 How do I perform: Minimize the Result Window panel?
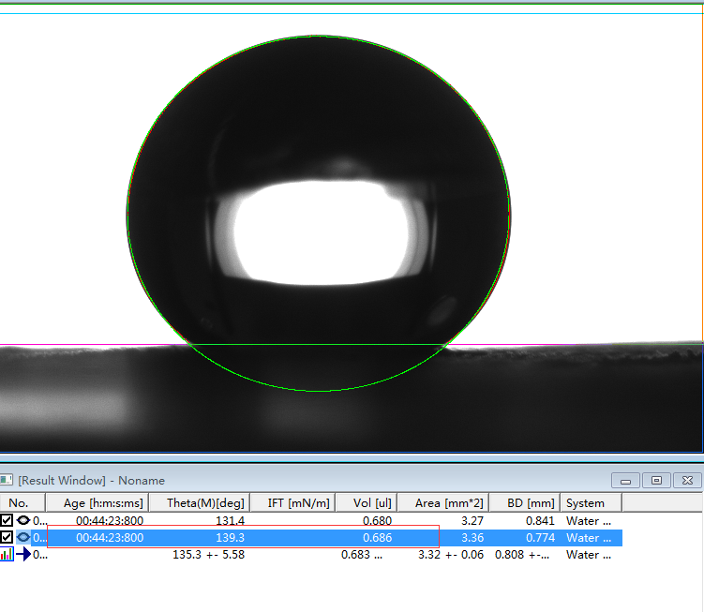[x=625, y=481]
